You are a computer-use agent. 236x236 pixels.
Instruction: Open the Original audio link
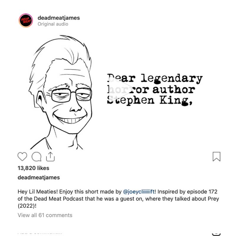(53, 24)
